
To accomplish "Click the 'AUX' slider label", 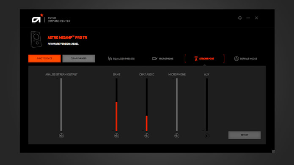I will pyautogui.click(x=206, y=74).
